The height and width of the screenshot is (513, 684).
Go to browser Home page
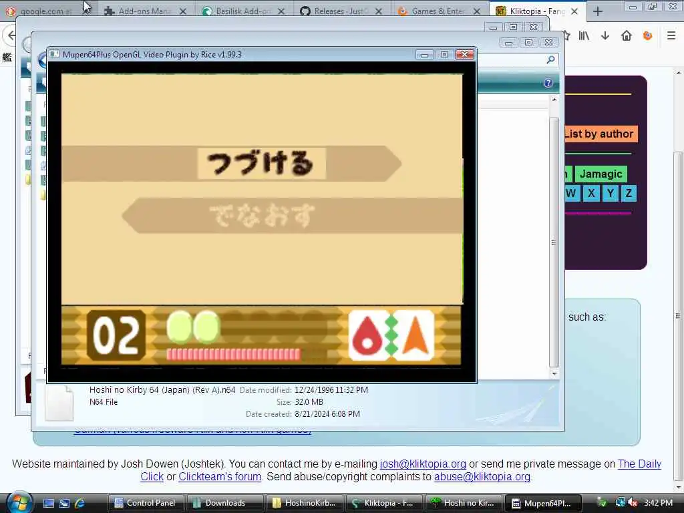627,36
